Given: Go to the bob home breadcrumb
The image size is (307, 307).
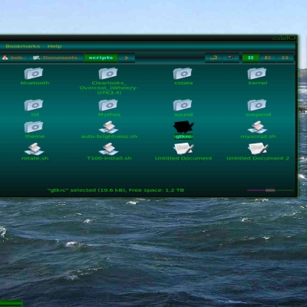Looking at the screenshot, I should click(x=13, y=58).
